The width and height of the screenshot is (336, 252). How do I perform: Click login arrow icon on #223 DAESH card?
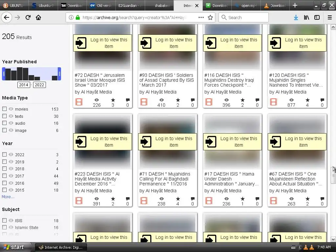[81, 142]
